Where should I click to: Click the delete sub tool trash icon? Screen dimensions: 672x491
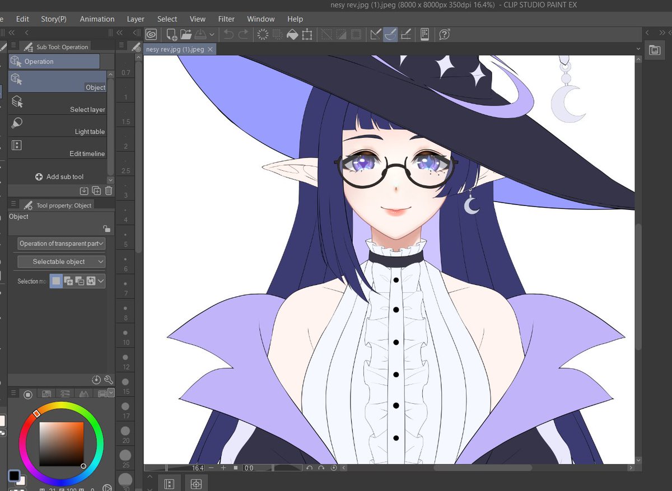click(109, 190)
